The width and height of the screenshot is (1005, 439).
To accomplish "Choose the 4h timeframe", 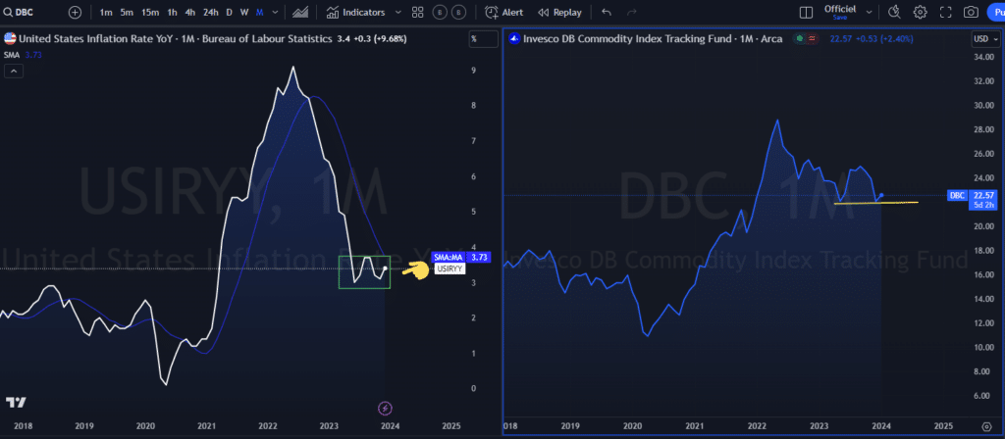I will point(189,12).
